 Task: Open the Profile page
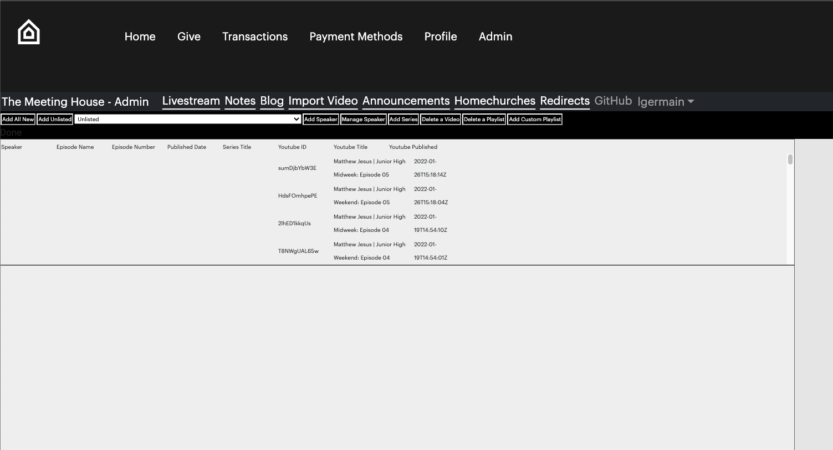pos(441,37)
